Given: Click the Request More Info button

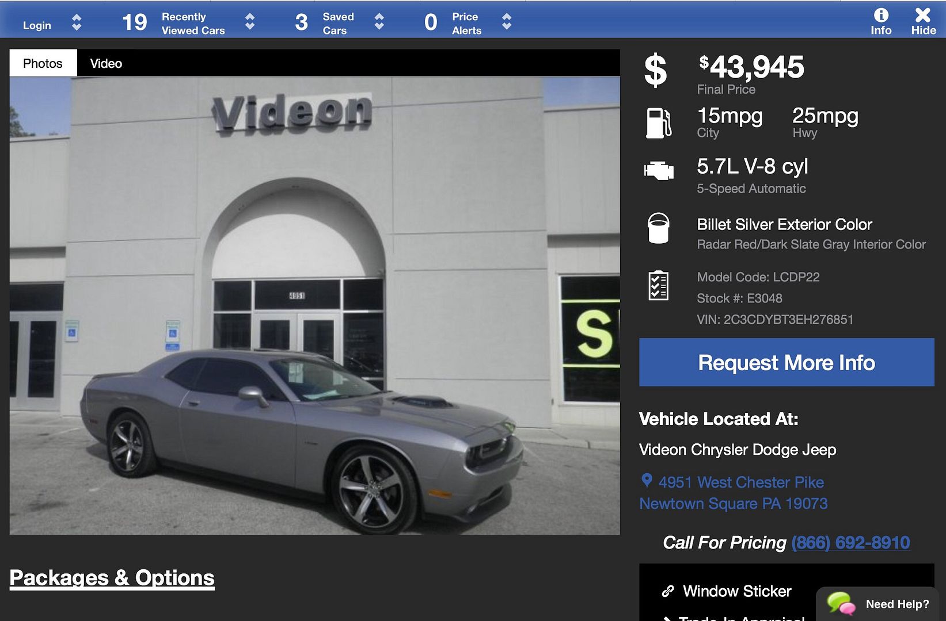Looking at the screenshot, I should (x=787, y=362).
